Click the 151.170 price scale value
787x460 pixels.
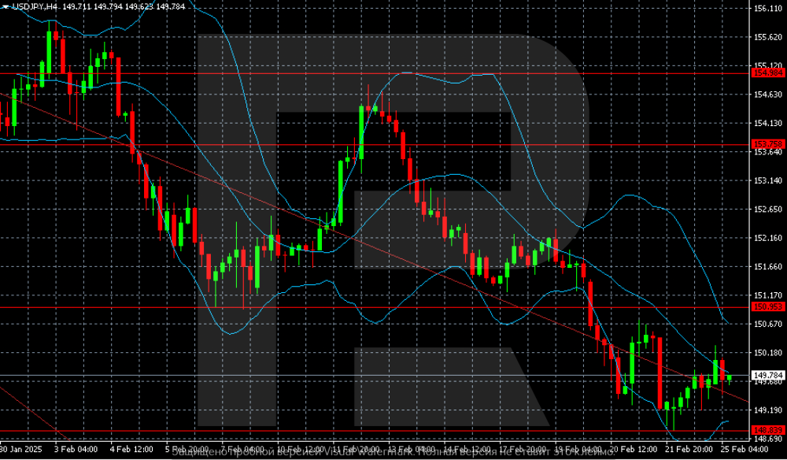point(767,295)
